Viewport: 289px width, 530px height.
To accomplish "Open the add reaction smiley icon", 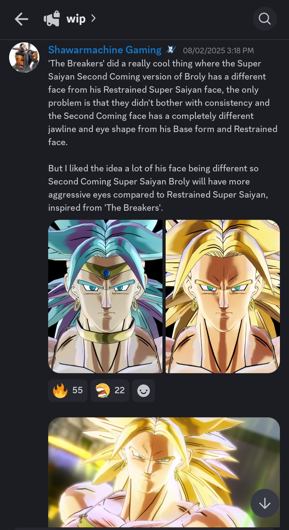I will pyautogui.click(x=143, y=391).
